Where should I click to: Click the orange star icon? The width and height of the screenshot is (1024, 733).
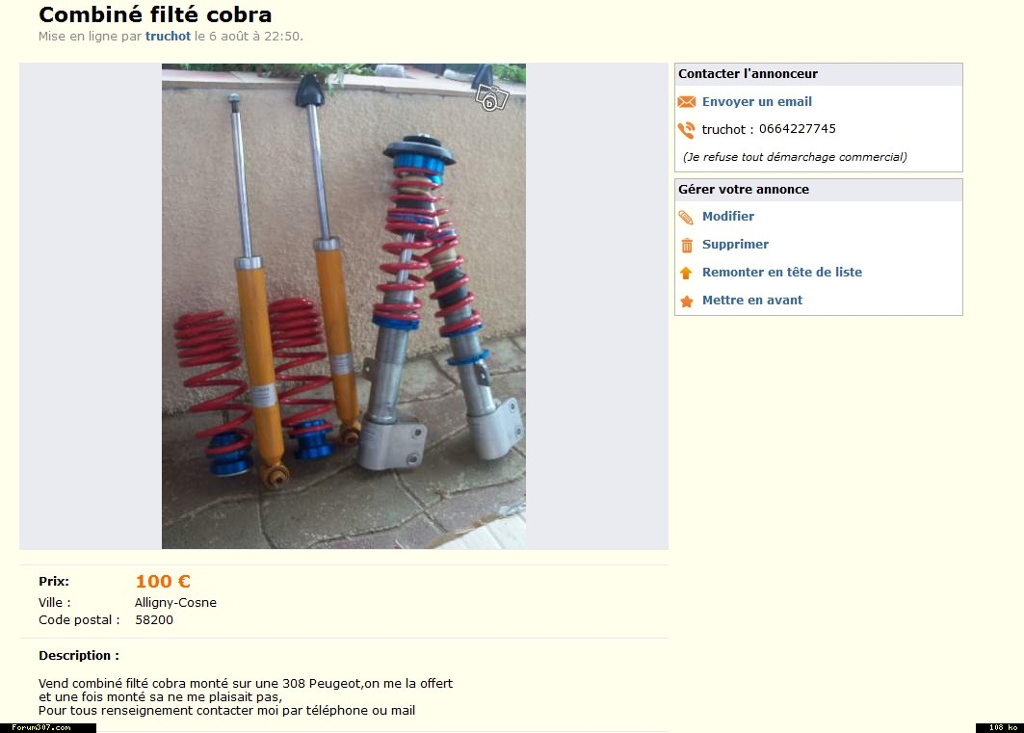coord(687,301)
